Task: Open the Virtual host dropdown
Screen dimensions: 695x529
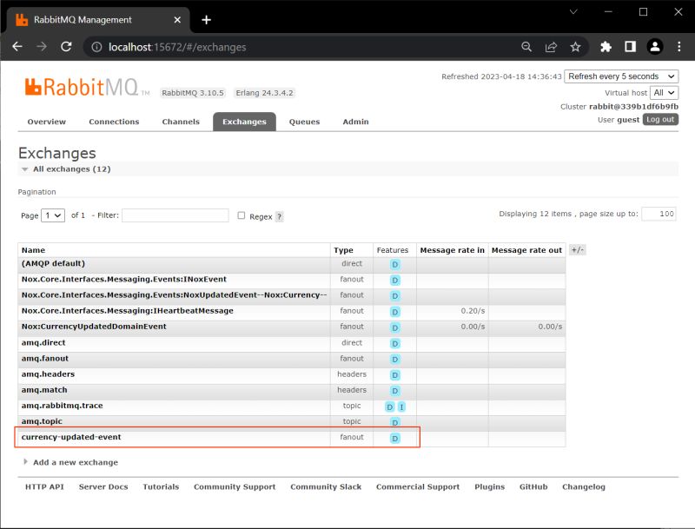Action: pyautogui.click(x=664, y=93)
